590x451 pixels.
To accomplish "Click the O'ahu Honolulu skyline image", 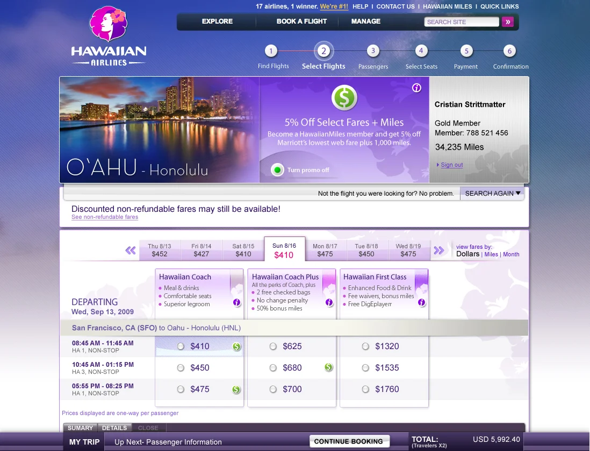I will (160, 130).
